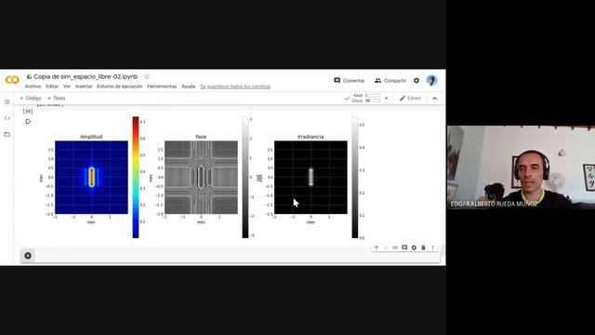Select the Amplitud plot image
Screen dimensions: 595x335
pos(91,178)
